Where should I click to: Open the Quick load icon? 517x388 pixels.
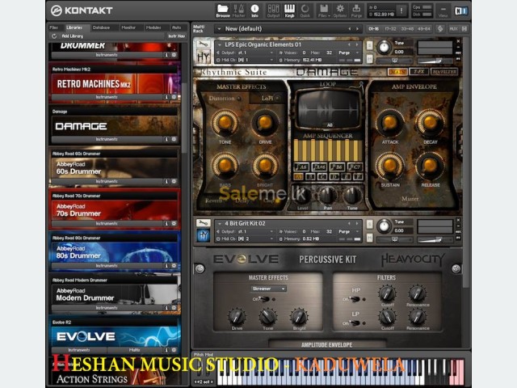[305, 11]
